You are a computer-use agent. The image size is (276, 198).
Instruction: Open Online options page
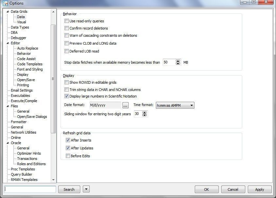tap(16, 138)
